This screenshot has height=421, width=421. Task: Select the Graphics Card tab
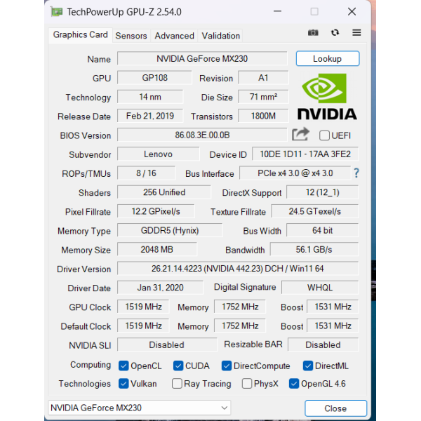coord(80,35)
